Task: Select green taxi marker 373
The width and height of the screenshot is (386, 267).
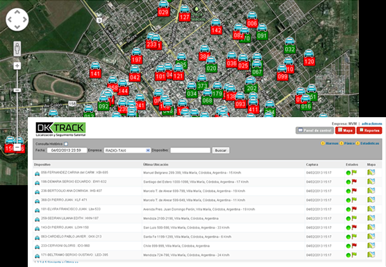Action: pos(202,83)
